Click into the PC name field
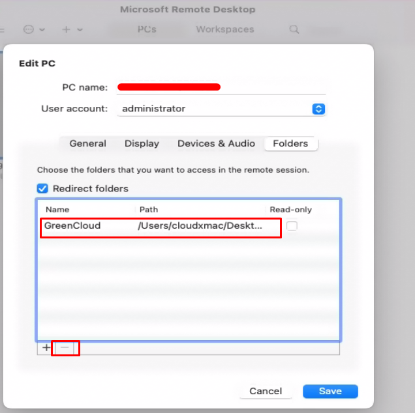The width and height of the screenshot is (415, 413). pyautogui.click(x=221, y=87)
